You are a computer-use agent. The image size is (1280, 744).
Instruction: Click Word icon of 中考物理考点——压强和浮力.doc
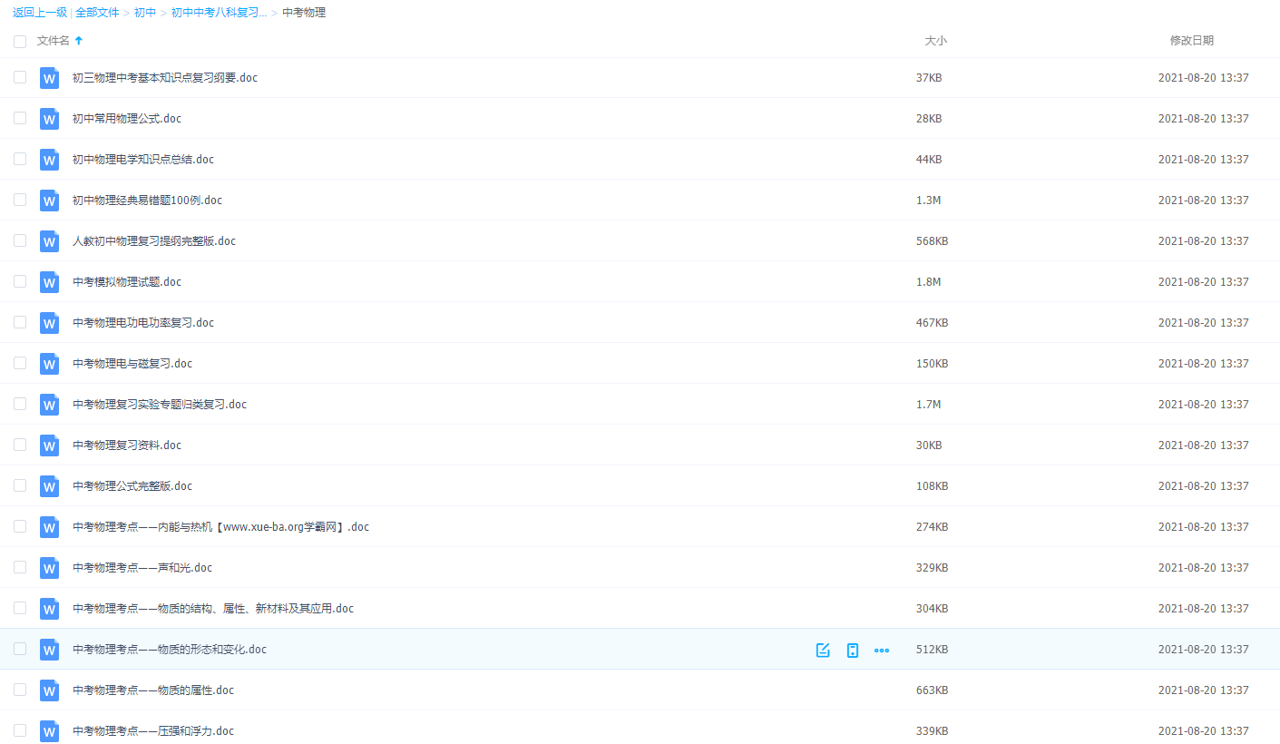49,731
